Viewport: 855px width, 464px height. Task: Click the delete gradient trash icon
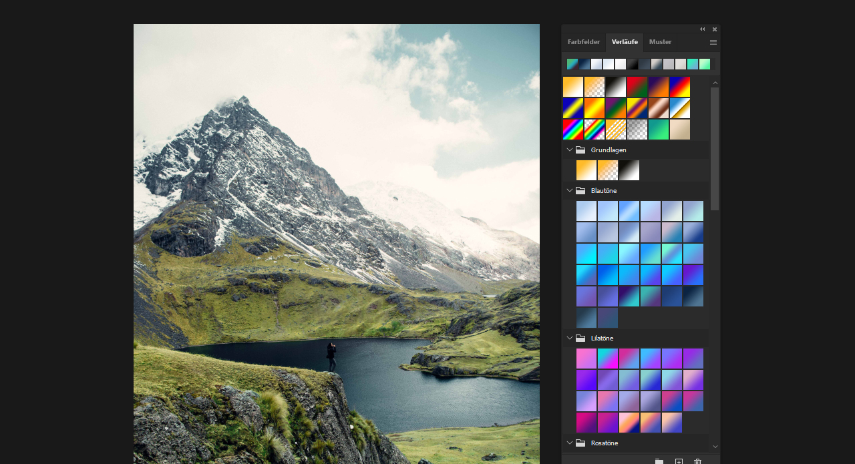tap(697, 461)
